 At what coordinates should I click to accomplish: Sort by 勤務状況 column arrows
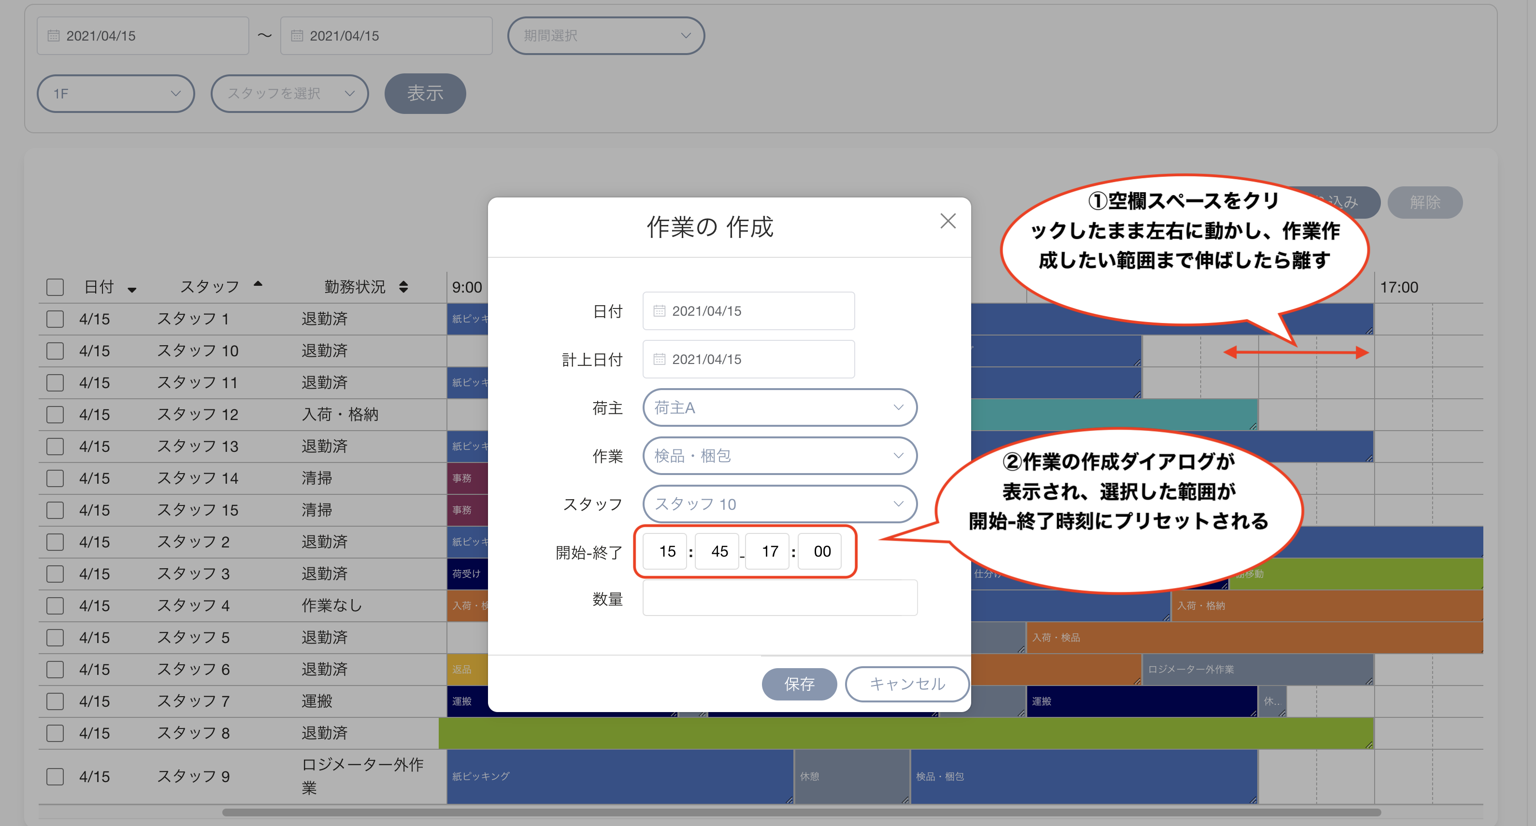403,287
